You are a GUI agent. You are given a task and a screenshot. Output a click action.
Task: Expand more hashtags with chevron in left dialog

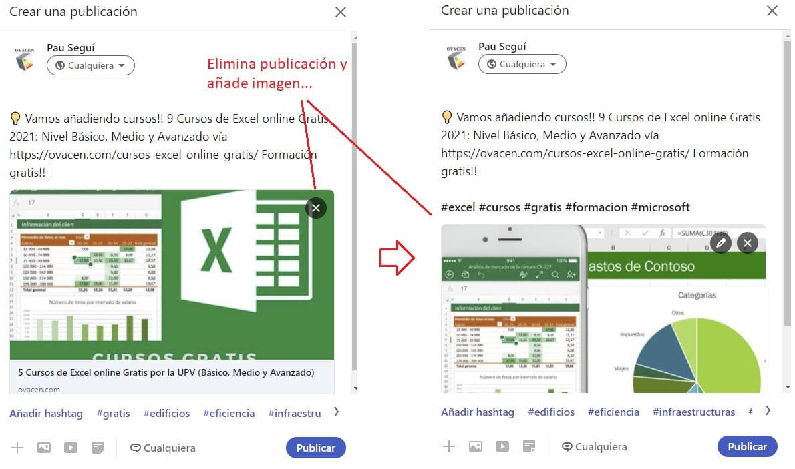pyautogui.click(x=336, y=412)
